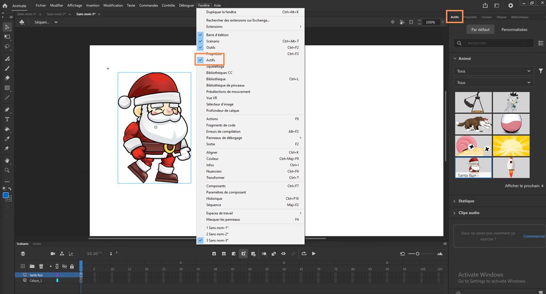The width and height of the screenshot is (546, 294).
Task: Click the quick share export icon
Action: [485, 5]
